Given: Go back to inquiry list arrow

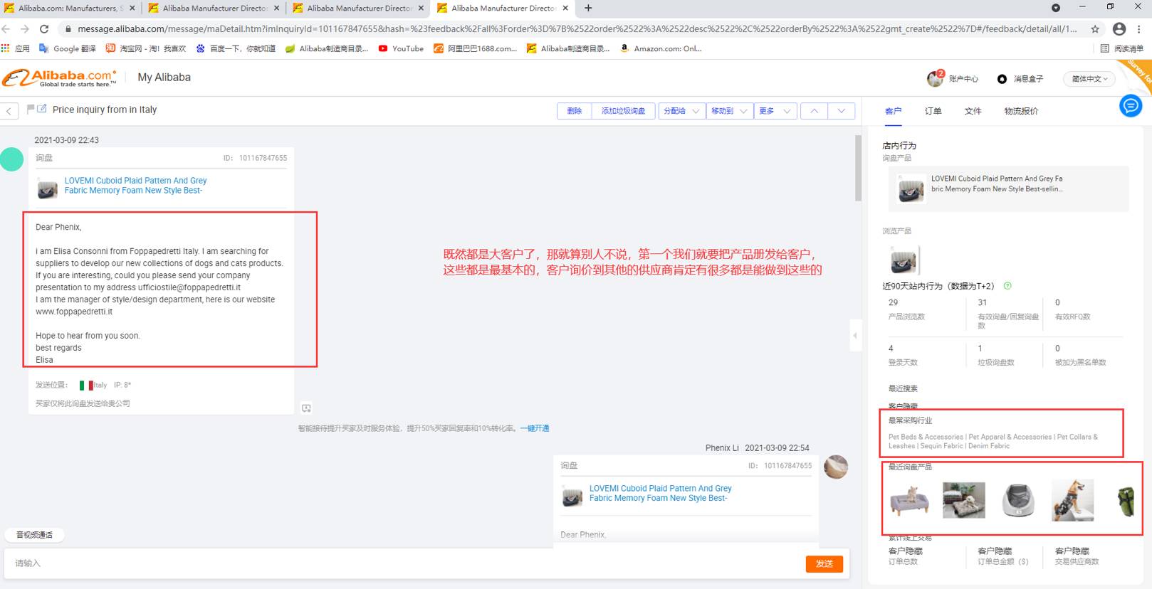Looking at the screenshot, I should pos(9,111).
